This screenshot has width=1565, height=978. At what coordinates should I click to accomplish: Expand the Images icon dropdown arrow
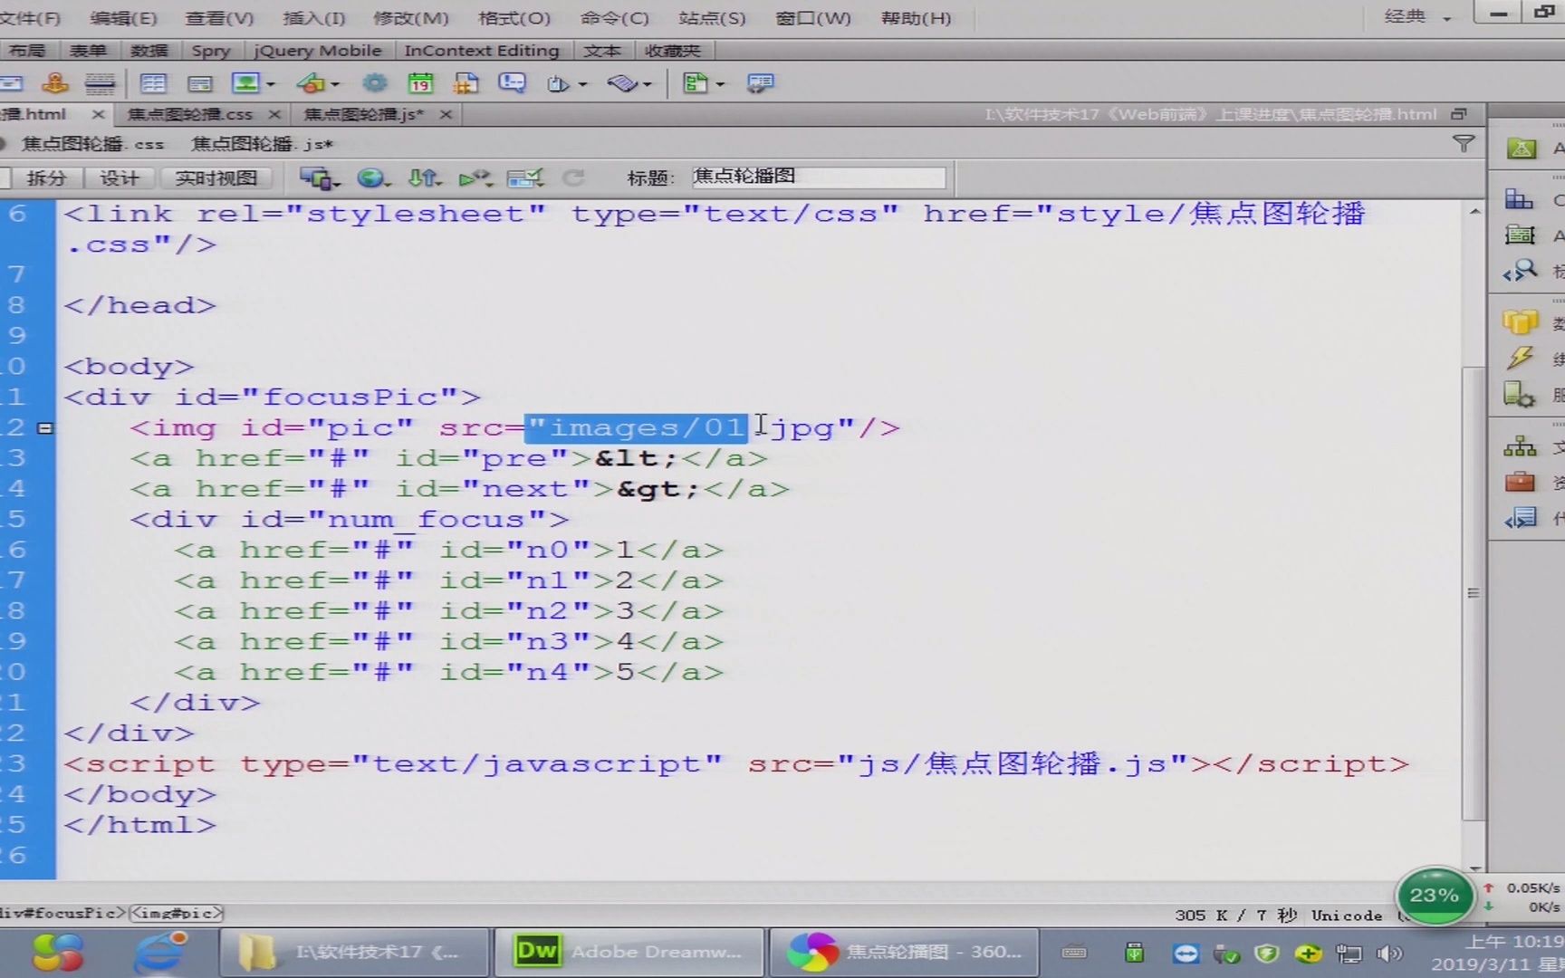[270, 84]
